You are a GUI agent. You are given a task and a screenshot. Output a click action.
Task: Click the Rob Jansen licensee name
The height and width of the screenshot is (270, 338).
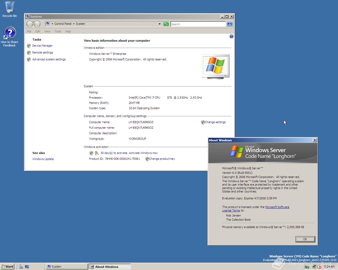point(233,215)
